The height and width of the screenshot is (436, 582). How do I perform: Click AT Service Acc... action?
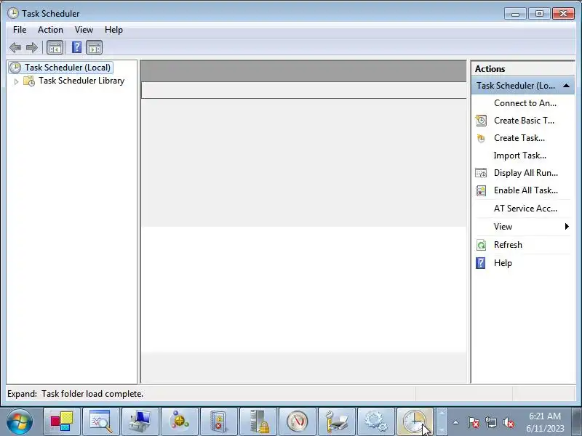point(525,209)
